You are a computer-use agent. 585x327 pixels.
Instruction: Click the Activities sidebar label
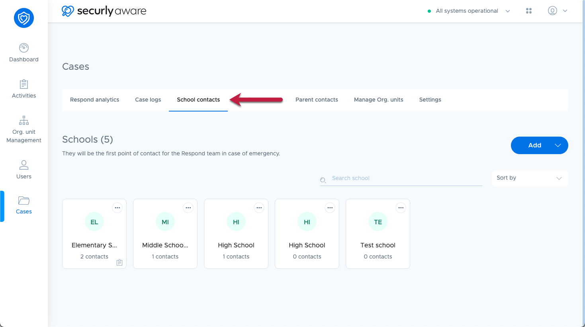[x=24, y=96]
